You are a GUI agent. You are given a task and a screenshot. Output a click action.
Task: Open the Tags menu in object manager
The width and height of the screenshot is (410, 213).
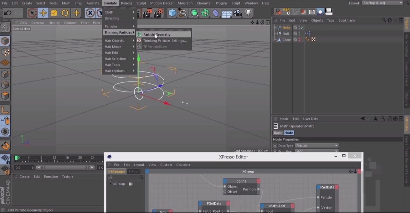pyautogui.click(x=330, y=20)
